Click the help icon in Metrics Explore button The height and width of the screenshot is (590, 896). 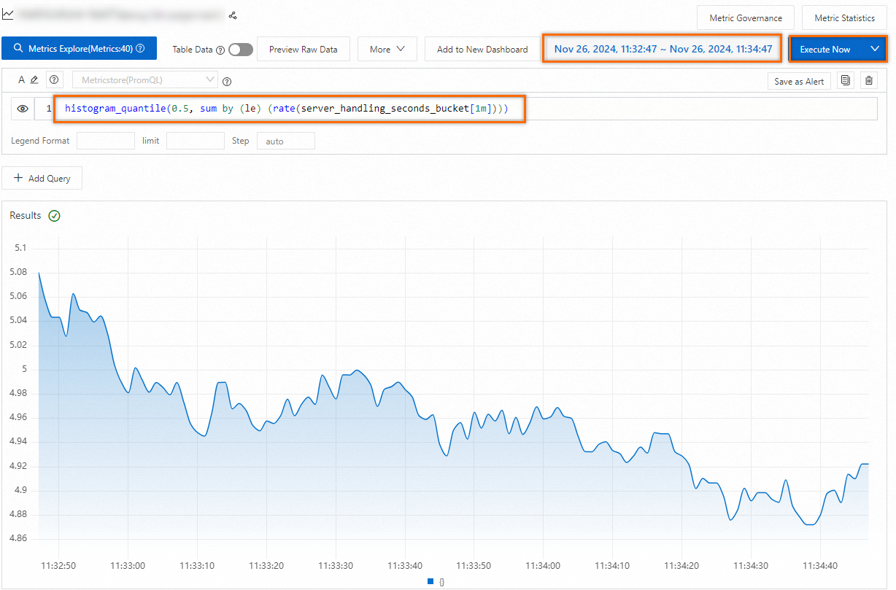(140, 50)
